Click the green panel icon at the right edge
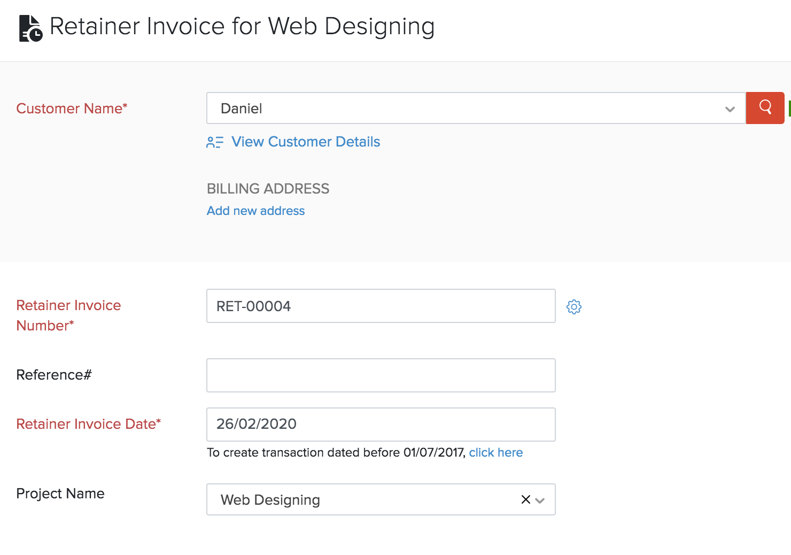The image size is (791, 555). [x=789, y=108]
